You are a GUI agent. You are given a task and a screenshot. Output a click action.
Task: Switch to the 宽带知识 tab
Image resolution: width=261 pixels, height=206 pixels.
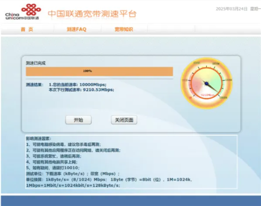(x=124, y=29)
